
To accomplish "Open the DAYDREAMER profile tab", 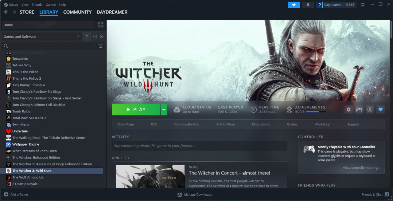I will click(112, 12).
